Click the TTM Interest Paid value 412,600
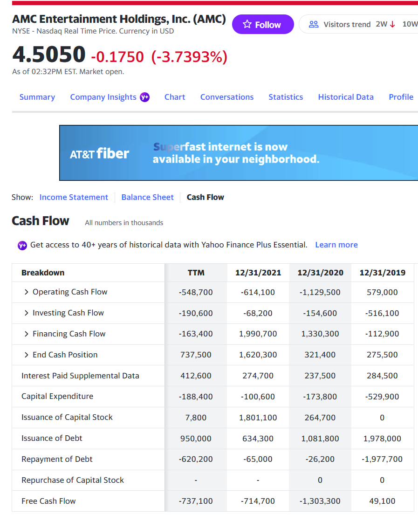The image size is (418, 528). (196, 376)
